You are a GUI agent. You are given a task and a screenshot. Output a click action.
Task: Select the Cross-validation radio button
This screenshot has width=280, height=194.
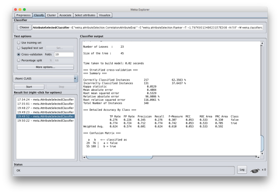click(x=18, y=54)
